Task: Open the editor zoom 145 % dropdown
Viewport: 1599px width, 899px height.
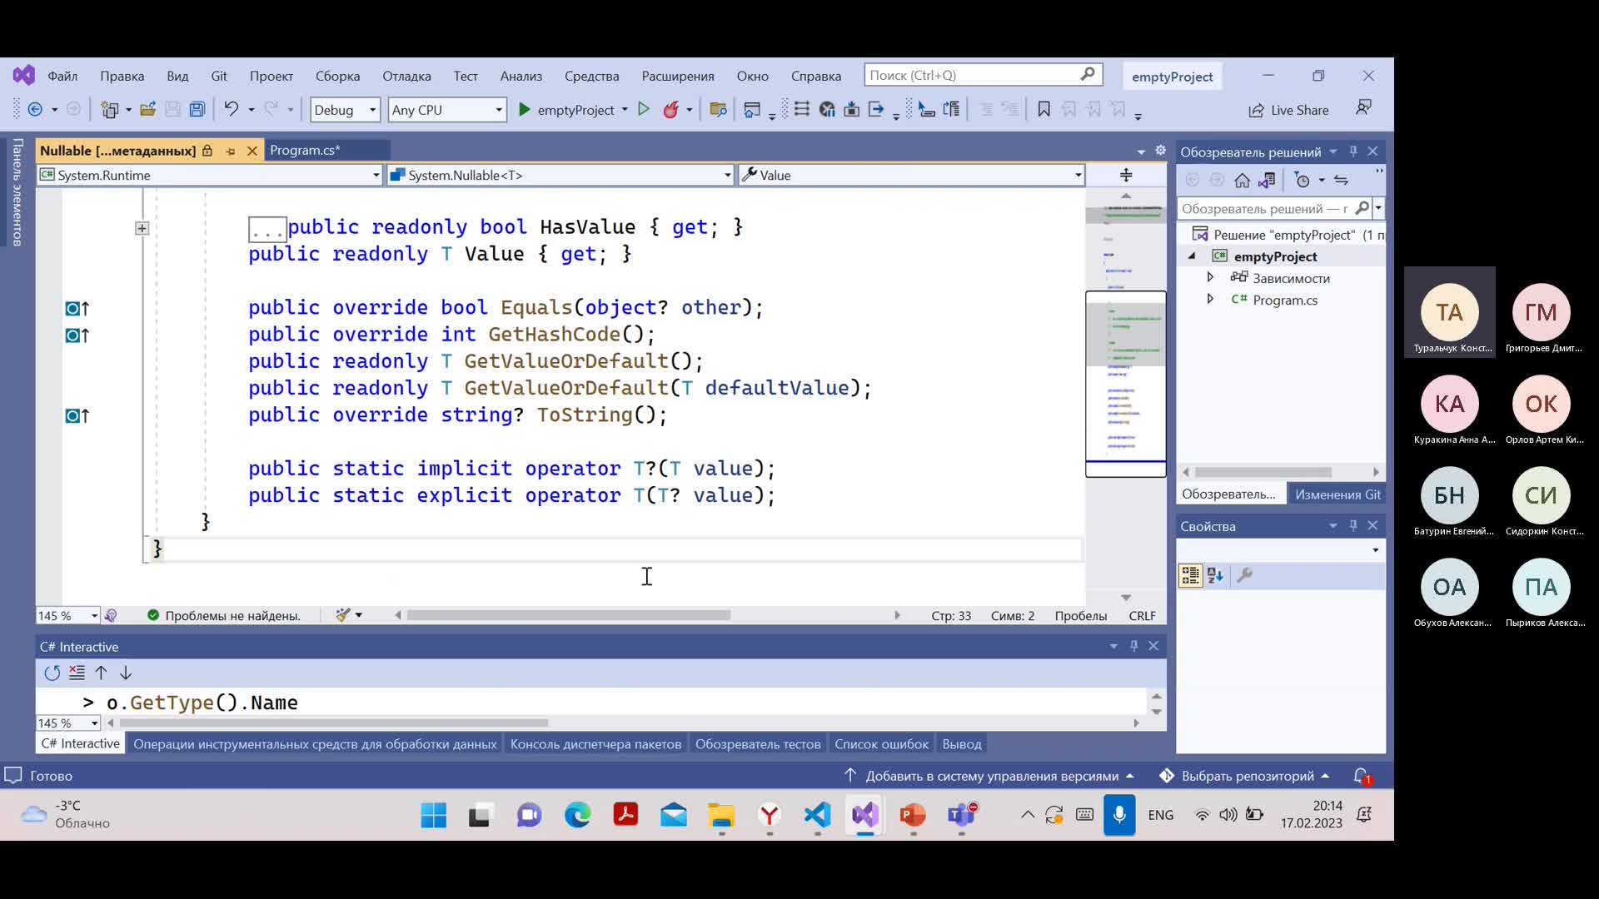Action: (94, 616)
